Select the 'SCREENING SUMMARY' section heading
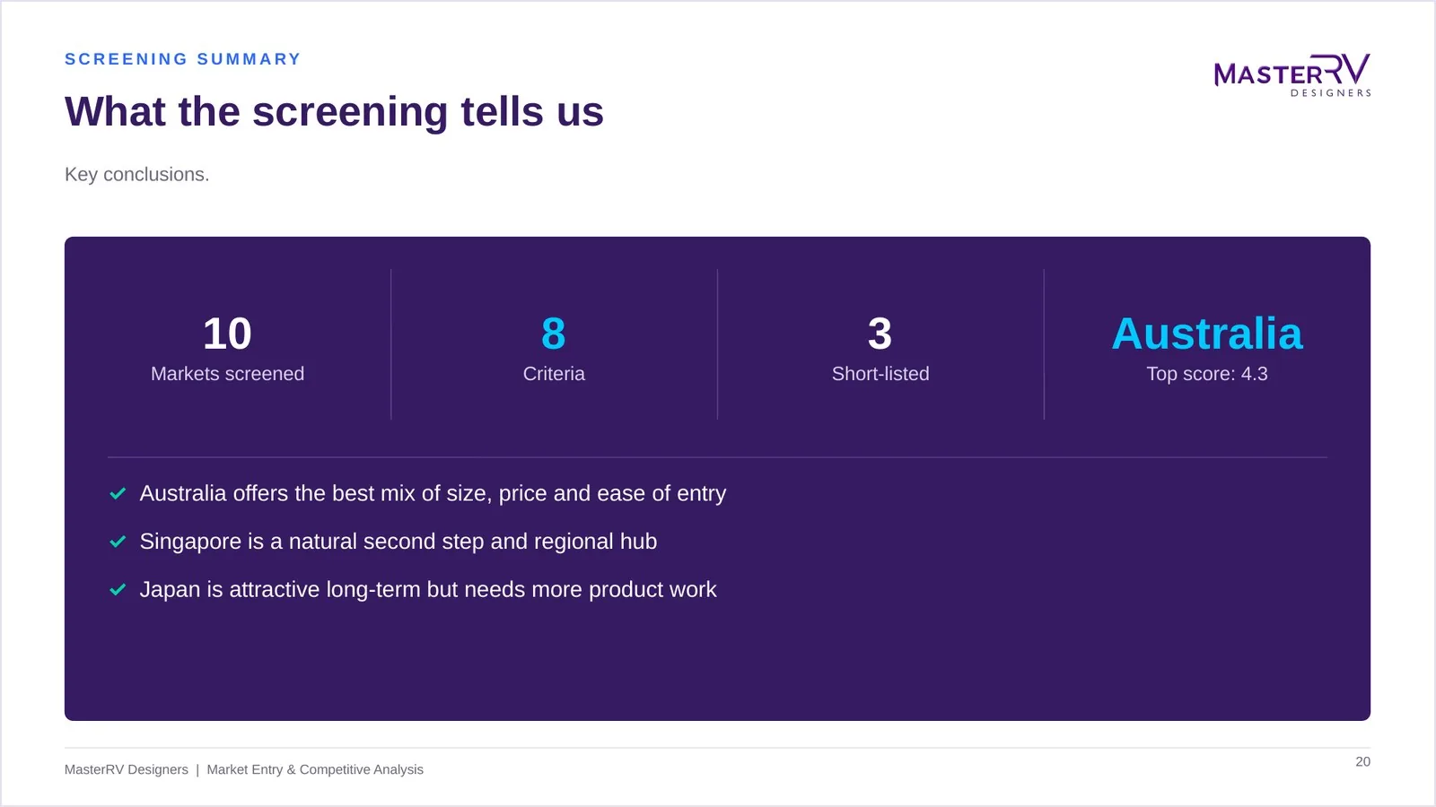Screen dimensions: 1436x807 (x=183, y=59)
